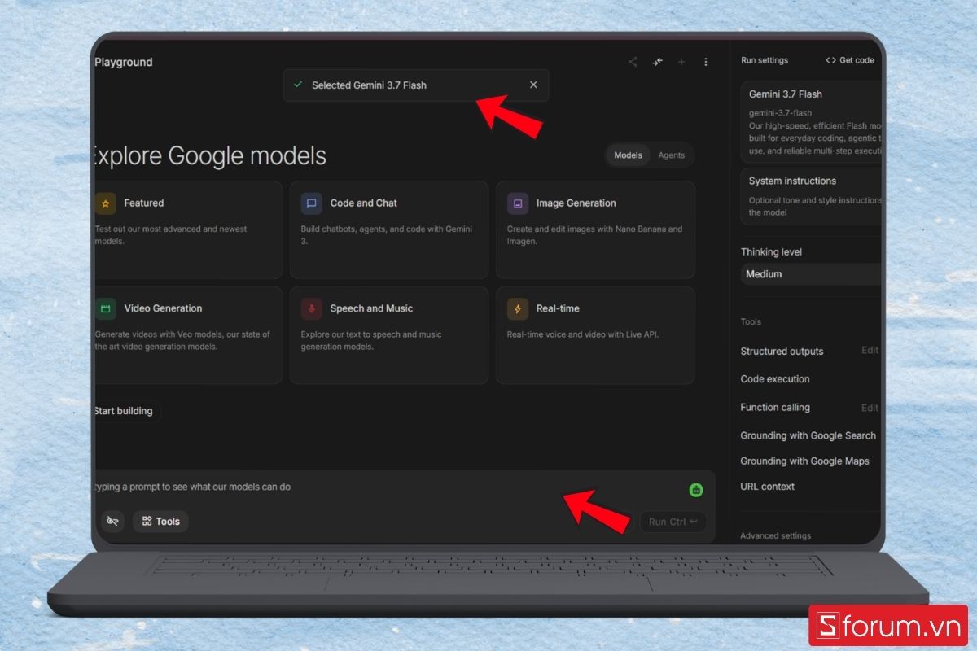Click the Function calling label
The width and height of the screenshot is (977, 651).
pos(775,408)
